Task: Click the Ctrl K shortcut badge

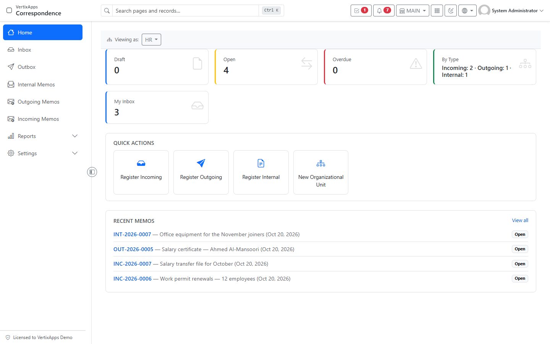Action: click(272, 10)
